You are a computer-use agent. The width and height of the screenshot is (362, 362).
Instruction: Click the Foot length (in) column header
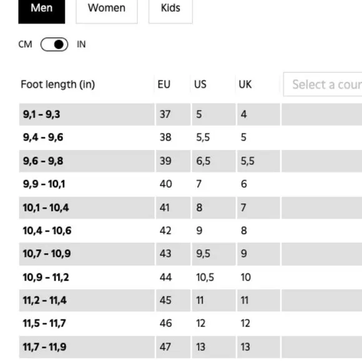[57, 84]
